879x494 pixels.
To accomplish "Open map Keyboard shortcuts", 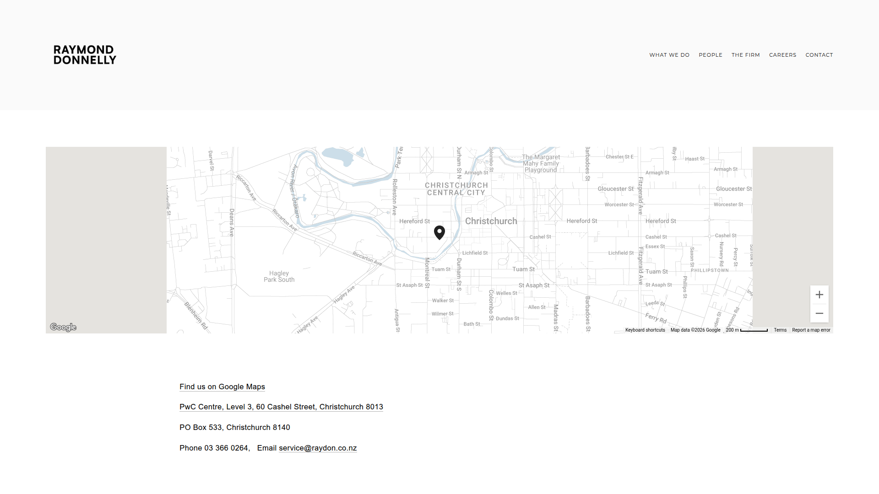I will [x=645, y=330].
